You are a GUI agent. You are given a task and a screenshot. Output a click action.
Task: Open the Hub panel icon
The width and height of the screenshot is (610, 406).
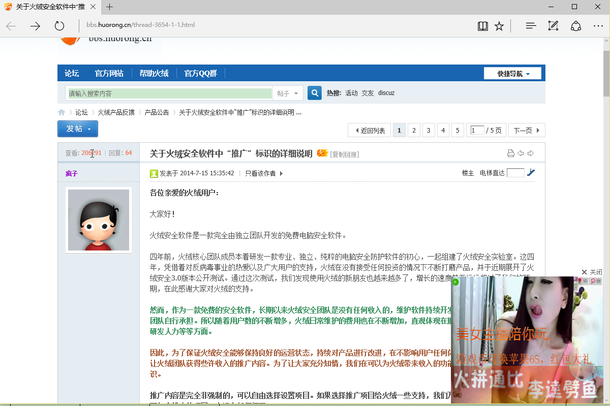pyautogui.click(x=530, y=25)
